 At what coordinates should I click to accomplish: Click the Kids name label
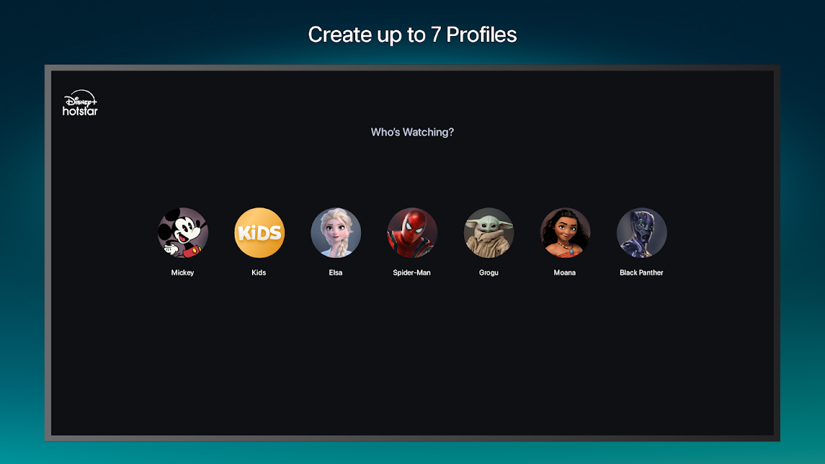(x=258, y=273)
